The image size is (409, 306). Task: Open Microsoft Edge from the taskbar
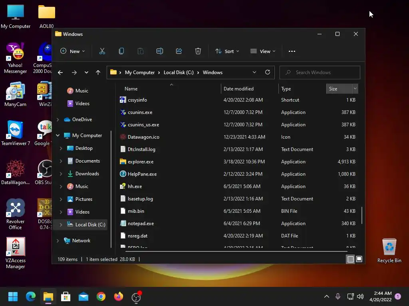(31, 296)
